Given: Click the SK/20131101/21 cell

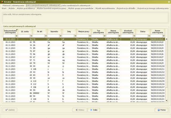Looking at the screenshot, I should (158, 99).
